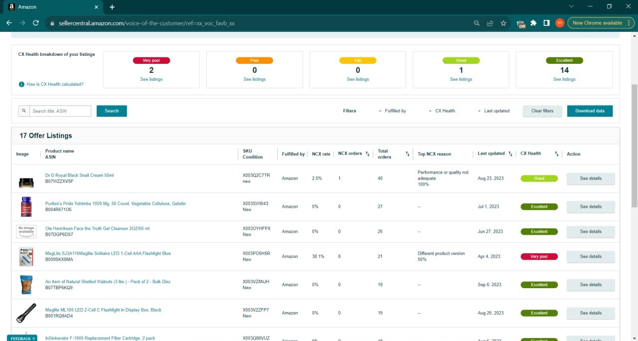The image size is (638, 341).
Task: Sort by Last updated column arrows
Action: (510, 154)
